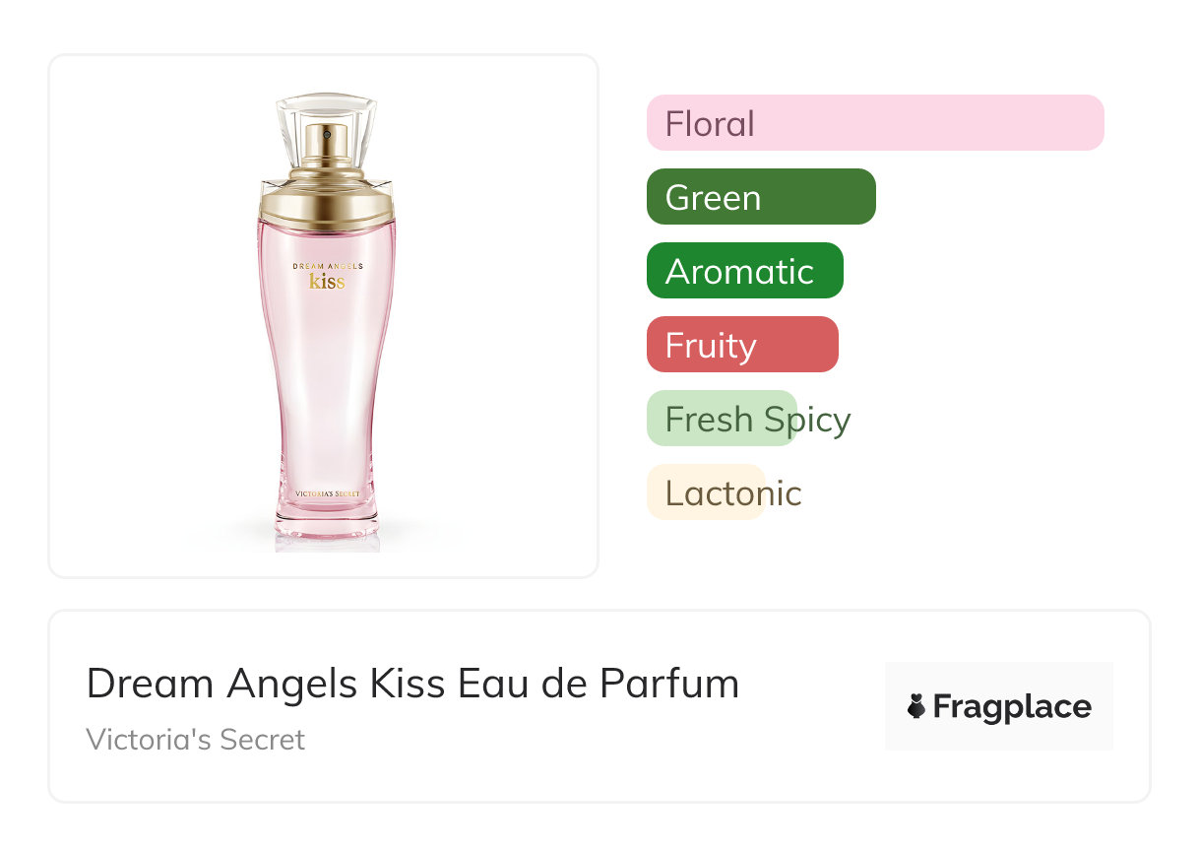Click the gold 'kiss' label on bottle
Image resolution: width=1199 pixels, height=851 pixels.
click(x=327, y=282)
